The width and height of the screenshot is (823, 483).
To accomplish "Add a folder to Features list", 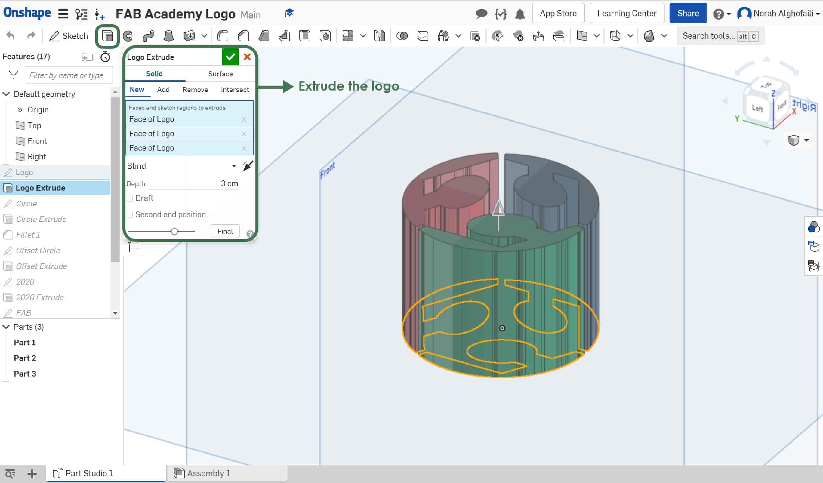I will click(87, 57).
